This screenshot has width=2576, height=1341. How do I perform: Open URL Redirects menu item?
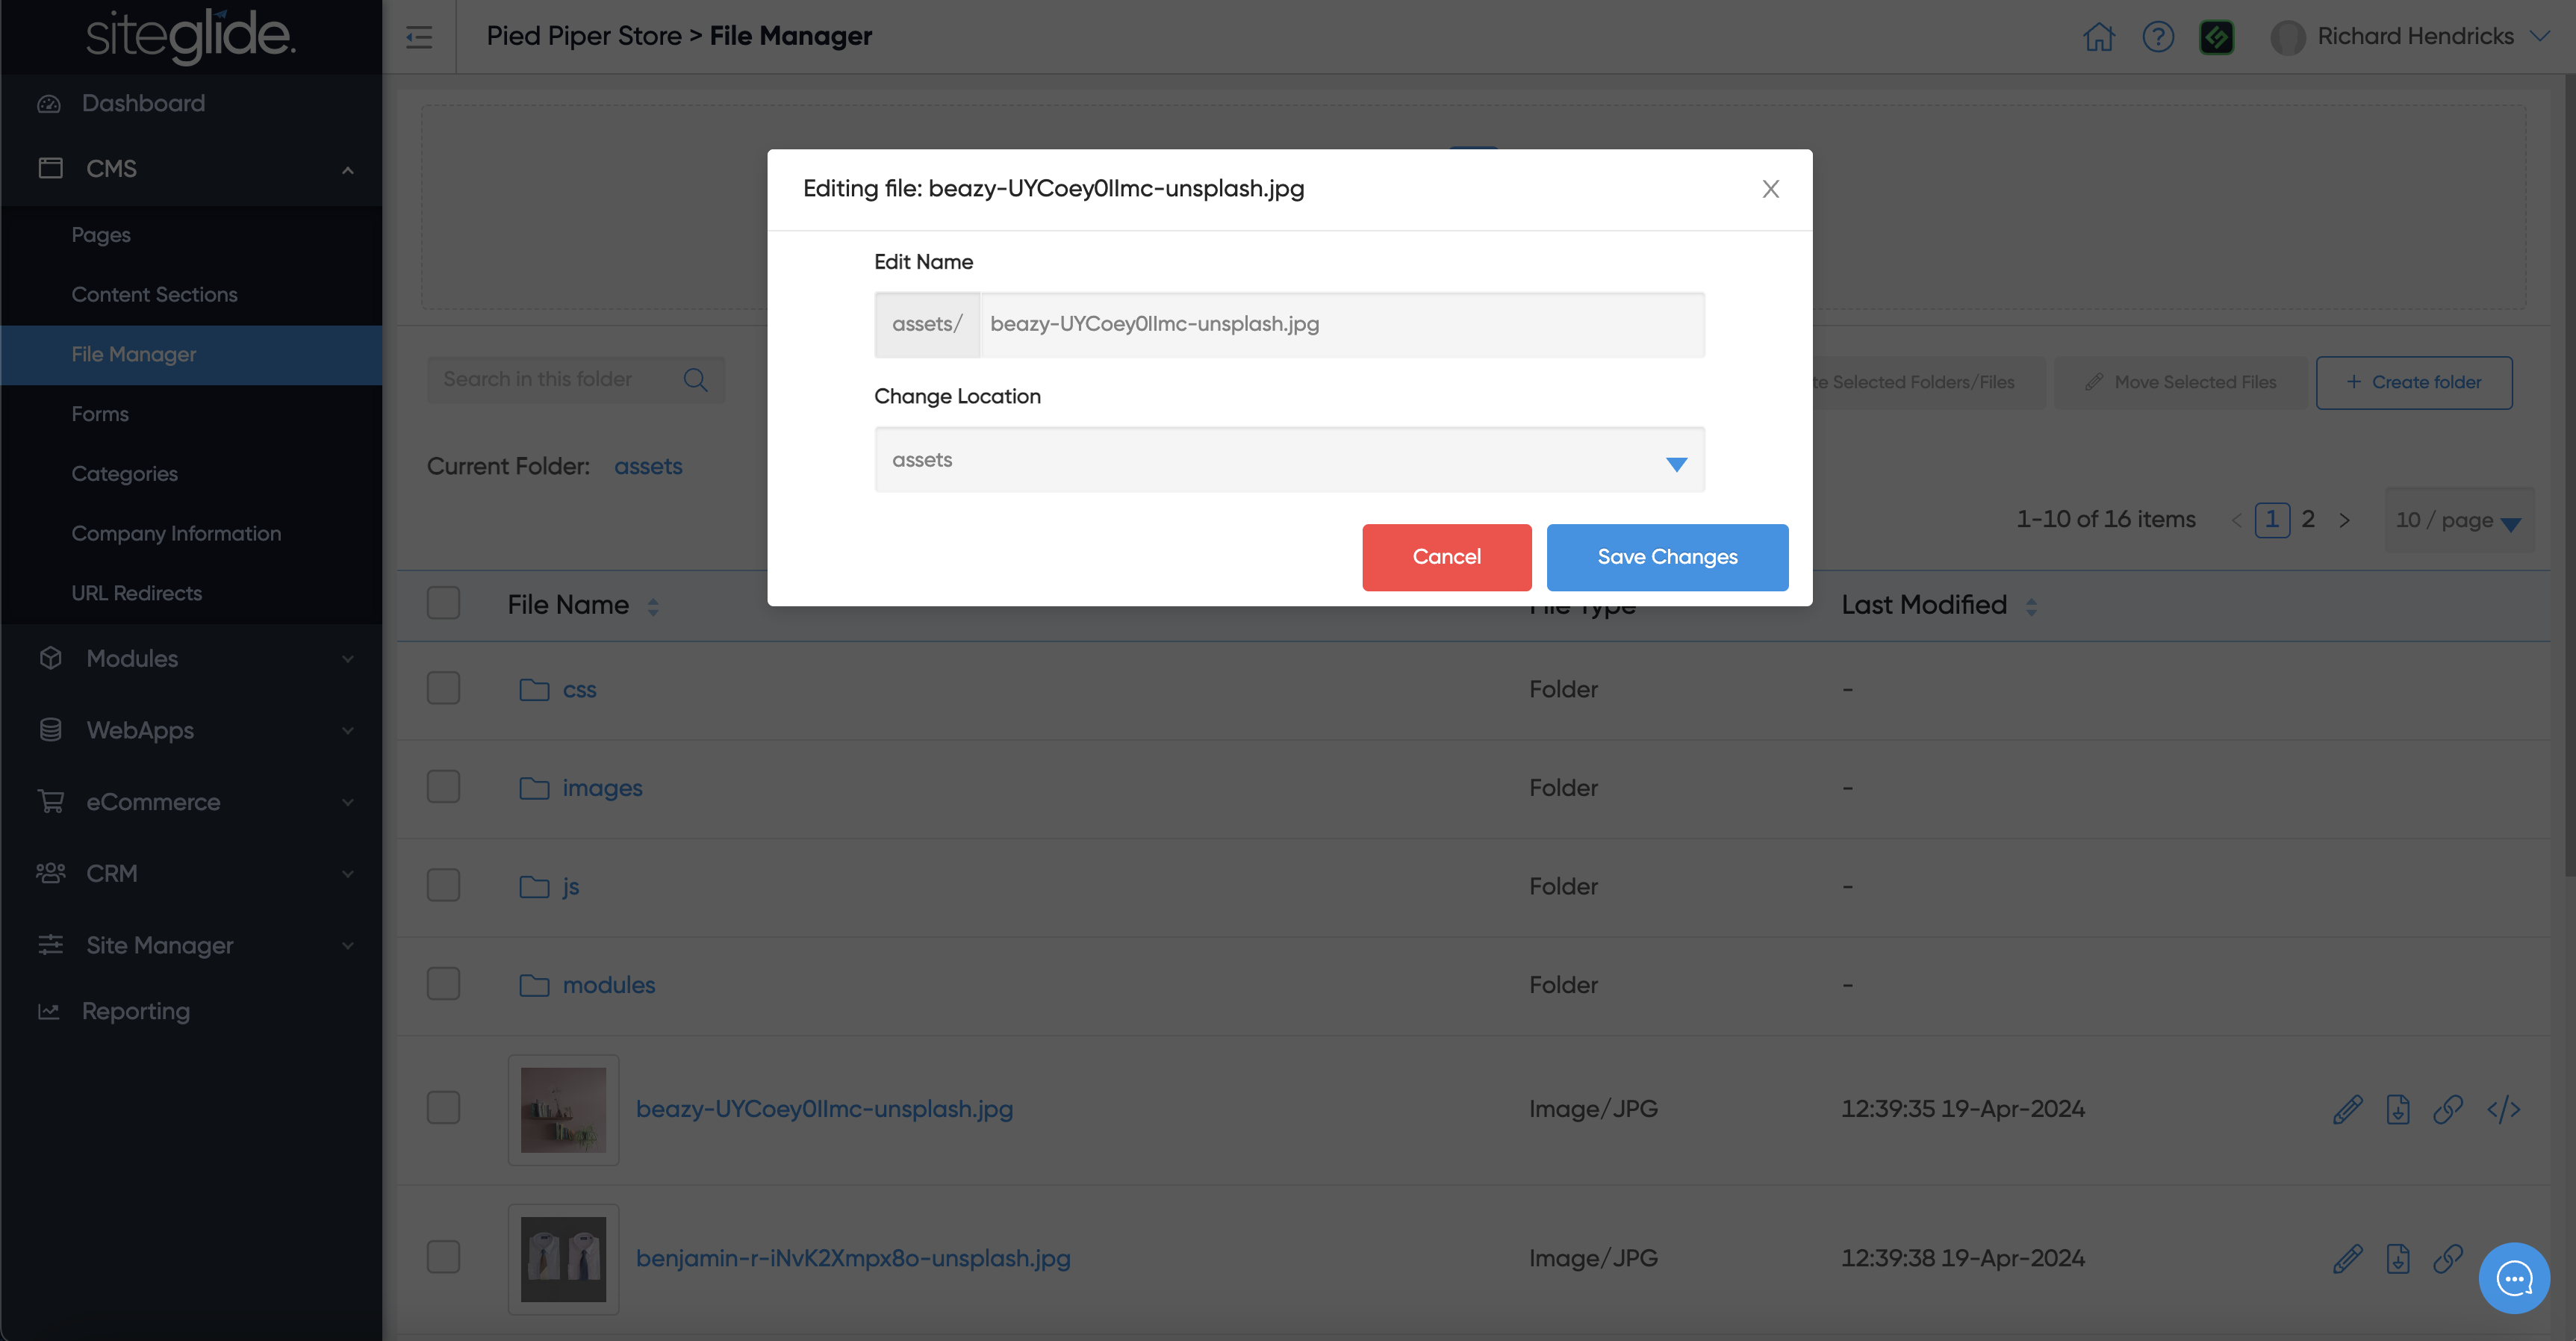coord(136,593)
